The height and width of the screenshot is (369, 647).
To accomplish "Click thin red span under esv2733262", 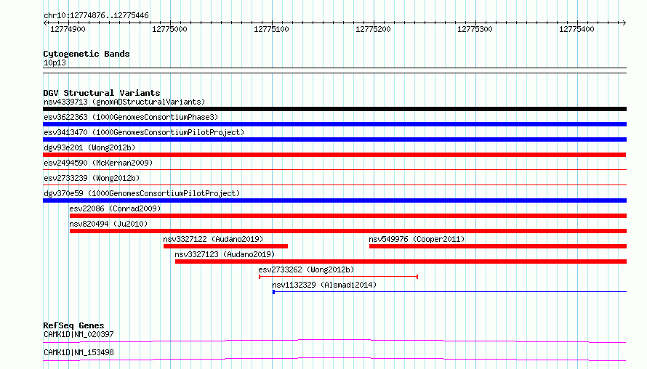I will pos(338,277).
